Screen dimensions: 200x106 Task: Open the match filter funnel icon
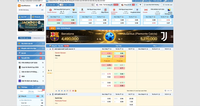click(x=140, y=5)
